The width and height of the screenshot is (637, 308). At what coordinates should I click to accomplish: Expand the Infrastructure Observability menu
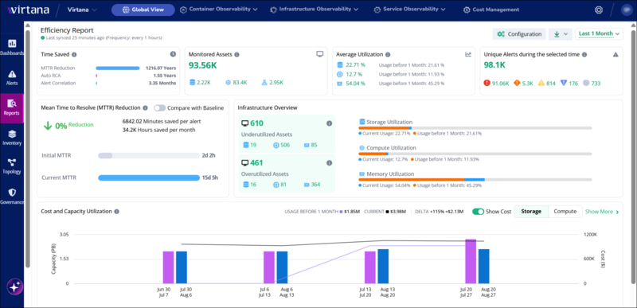(x=314, y=9)
